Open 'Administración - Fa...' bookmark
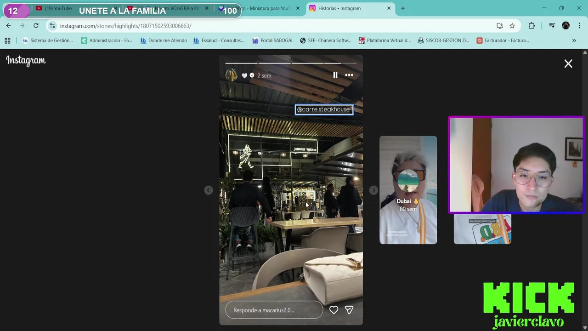Screen dimensions: 588x331 pyautogui.click(x=107, y=40)
